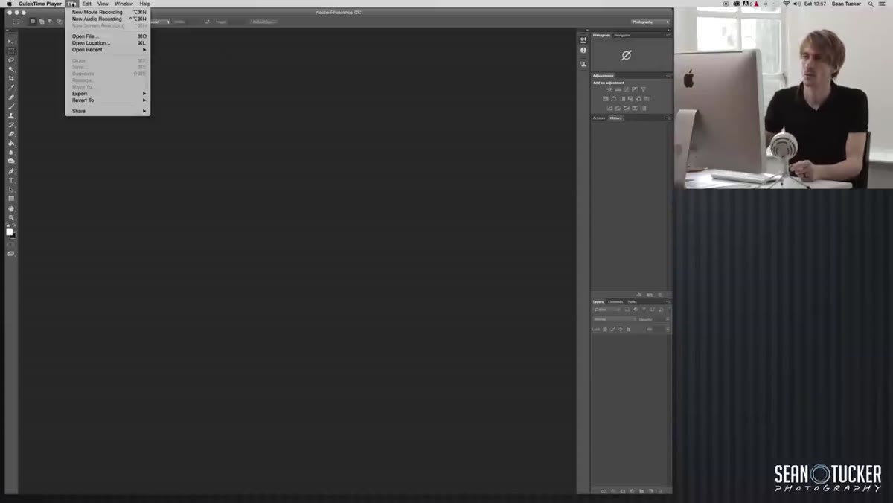Screen dimensions: 893x503
Task: Select the Move tool in Photoshop toolbar
Action: (11, 41)
